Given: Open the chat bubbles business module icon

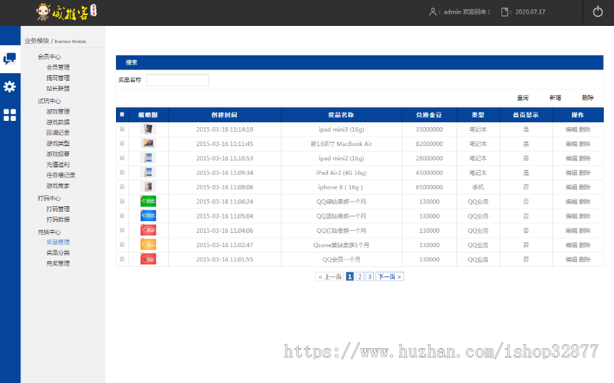Looking at the screenshot, I should point(10,59).
